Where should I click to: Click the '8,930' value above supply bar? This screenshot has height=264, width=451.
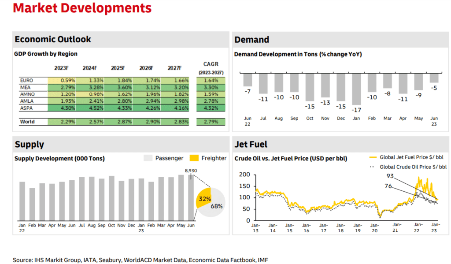point(191,171)
